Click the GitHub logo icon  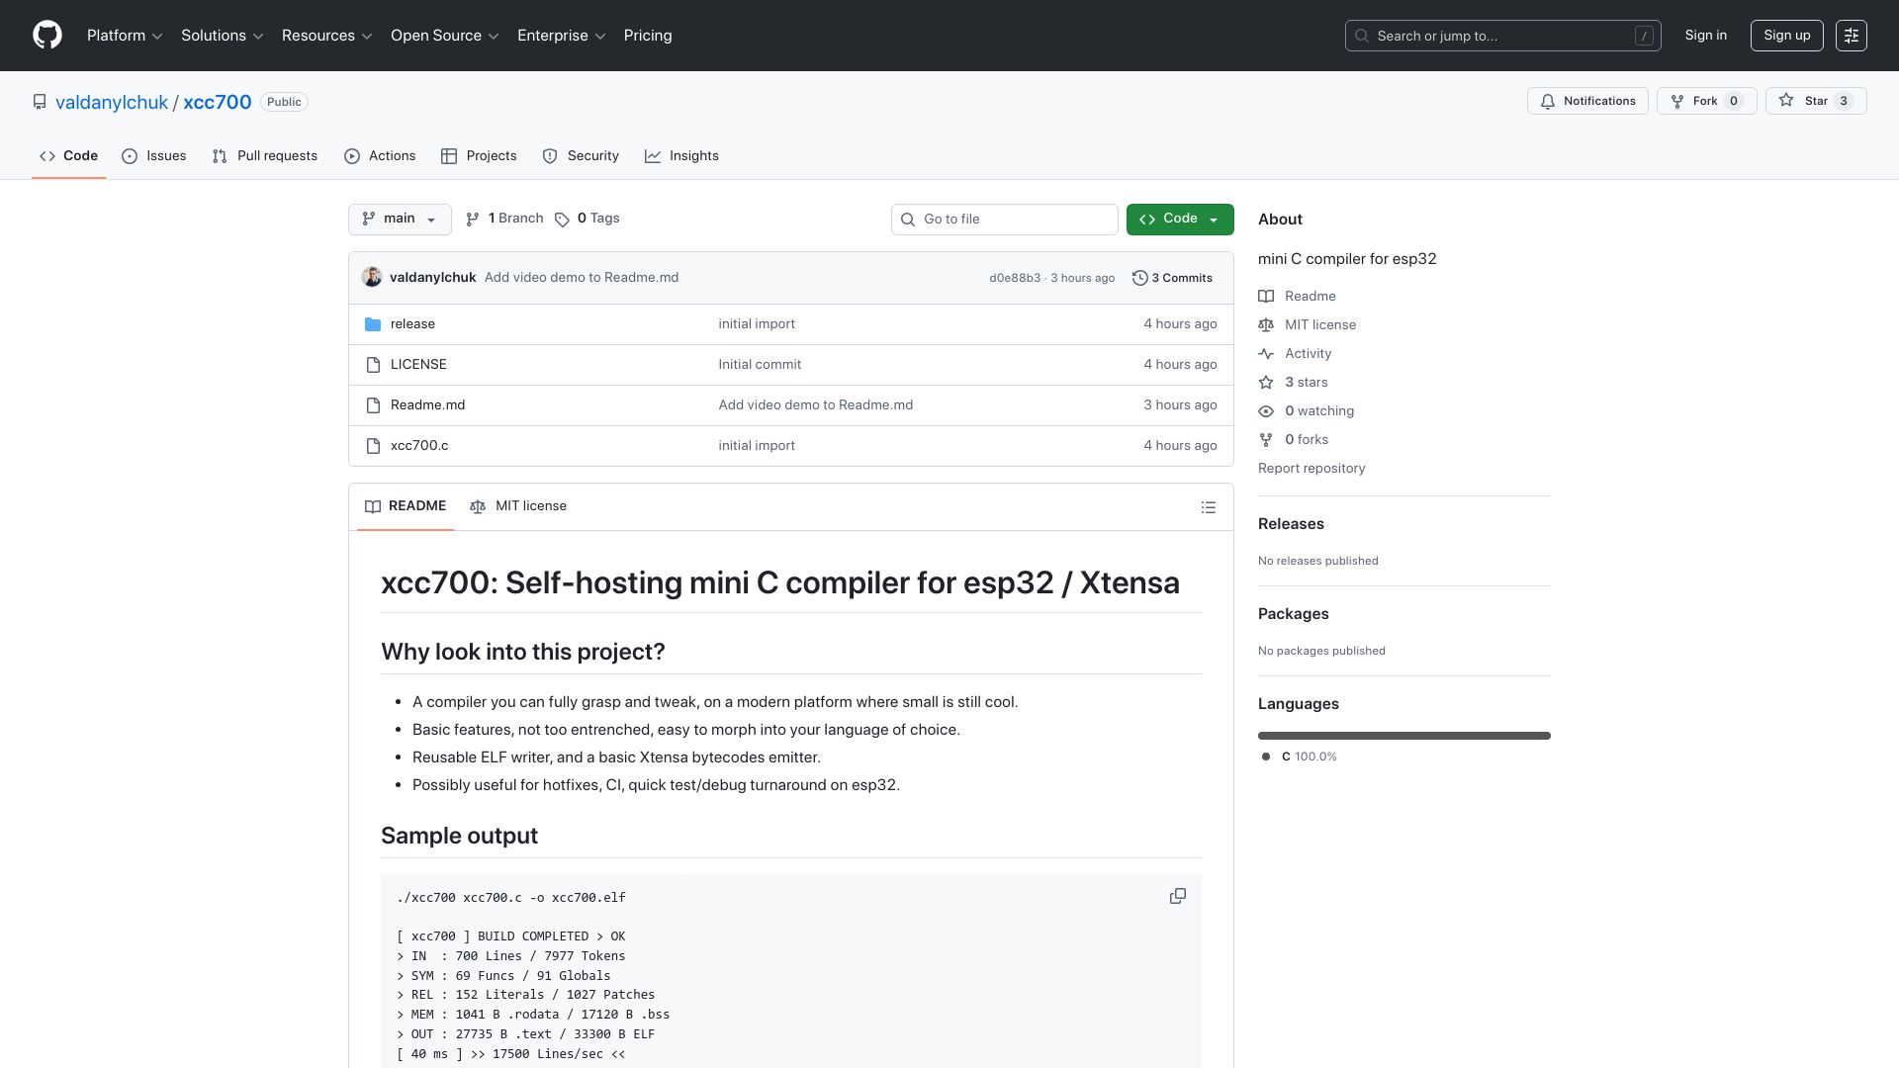click(47, 36)
